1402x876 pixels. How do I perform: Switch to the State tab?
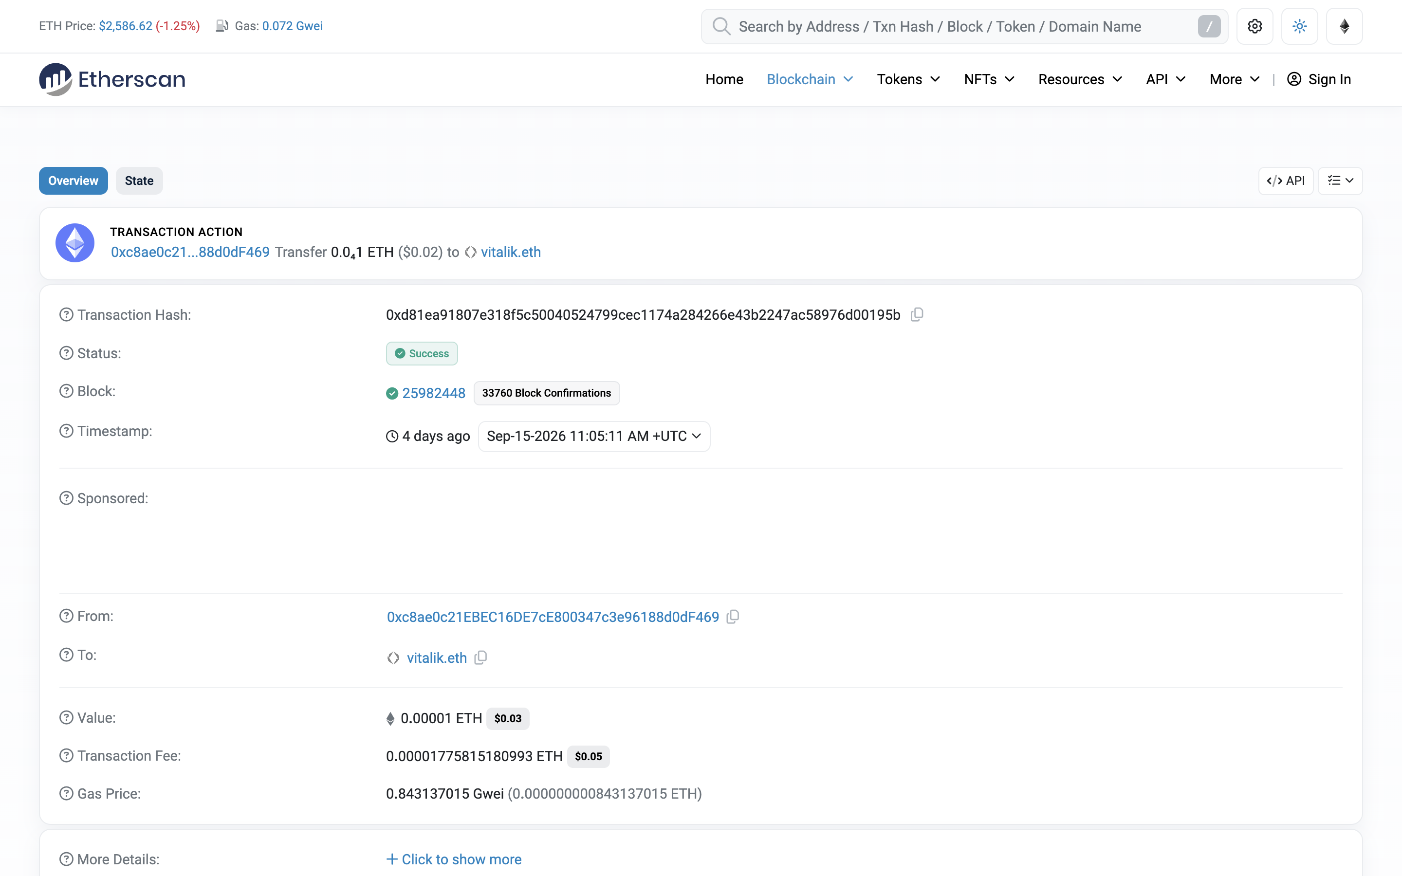[139, 181]
